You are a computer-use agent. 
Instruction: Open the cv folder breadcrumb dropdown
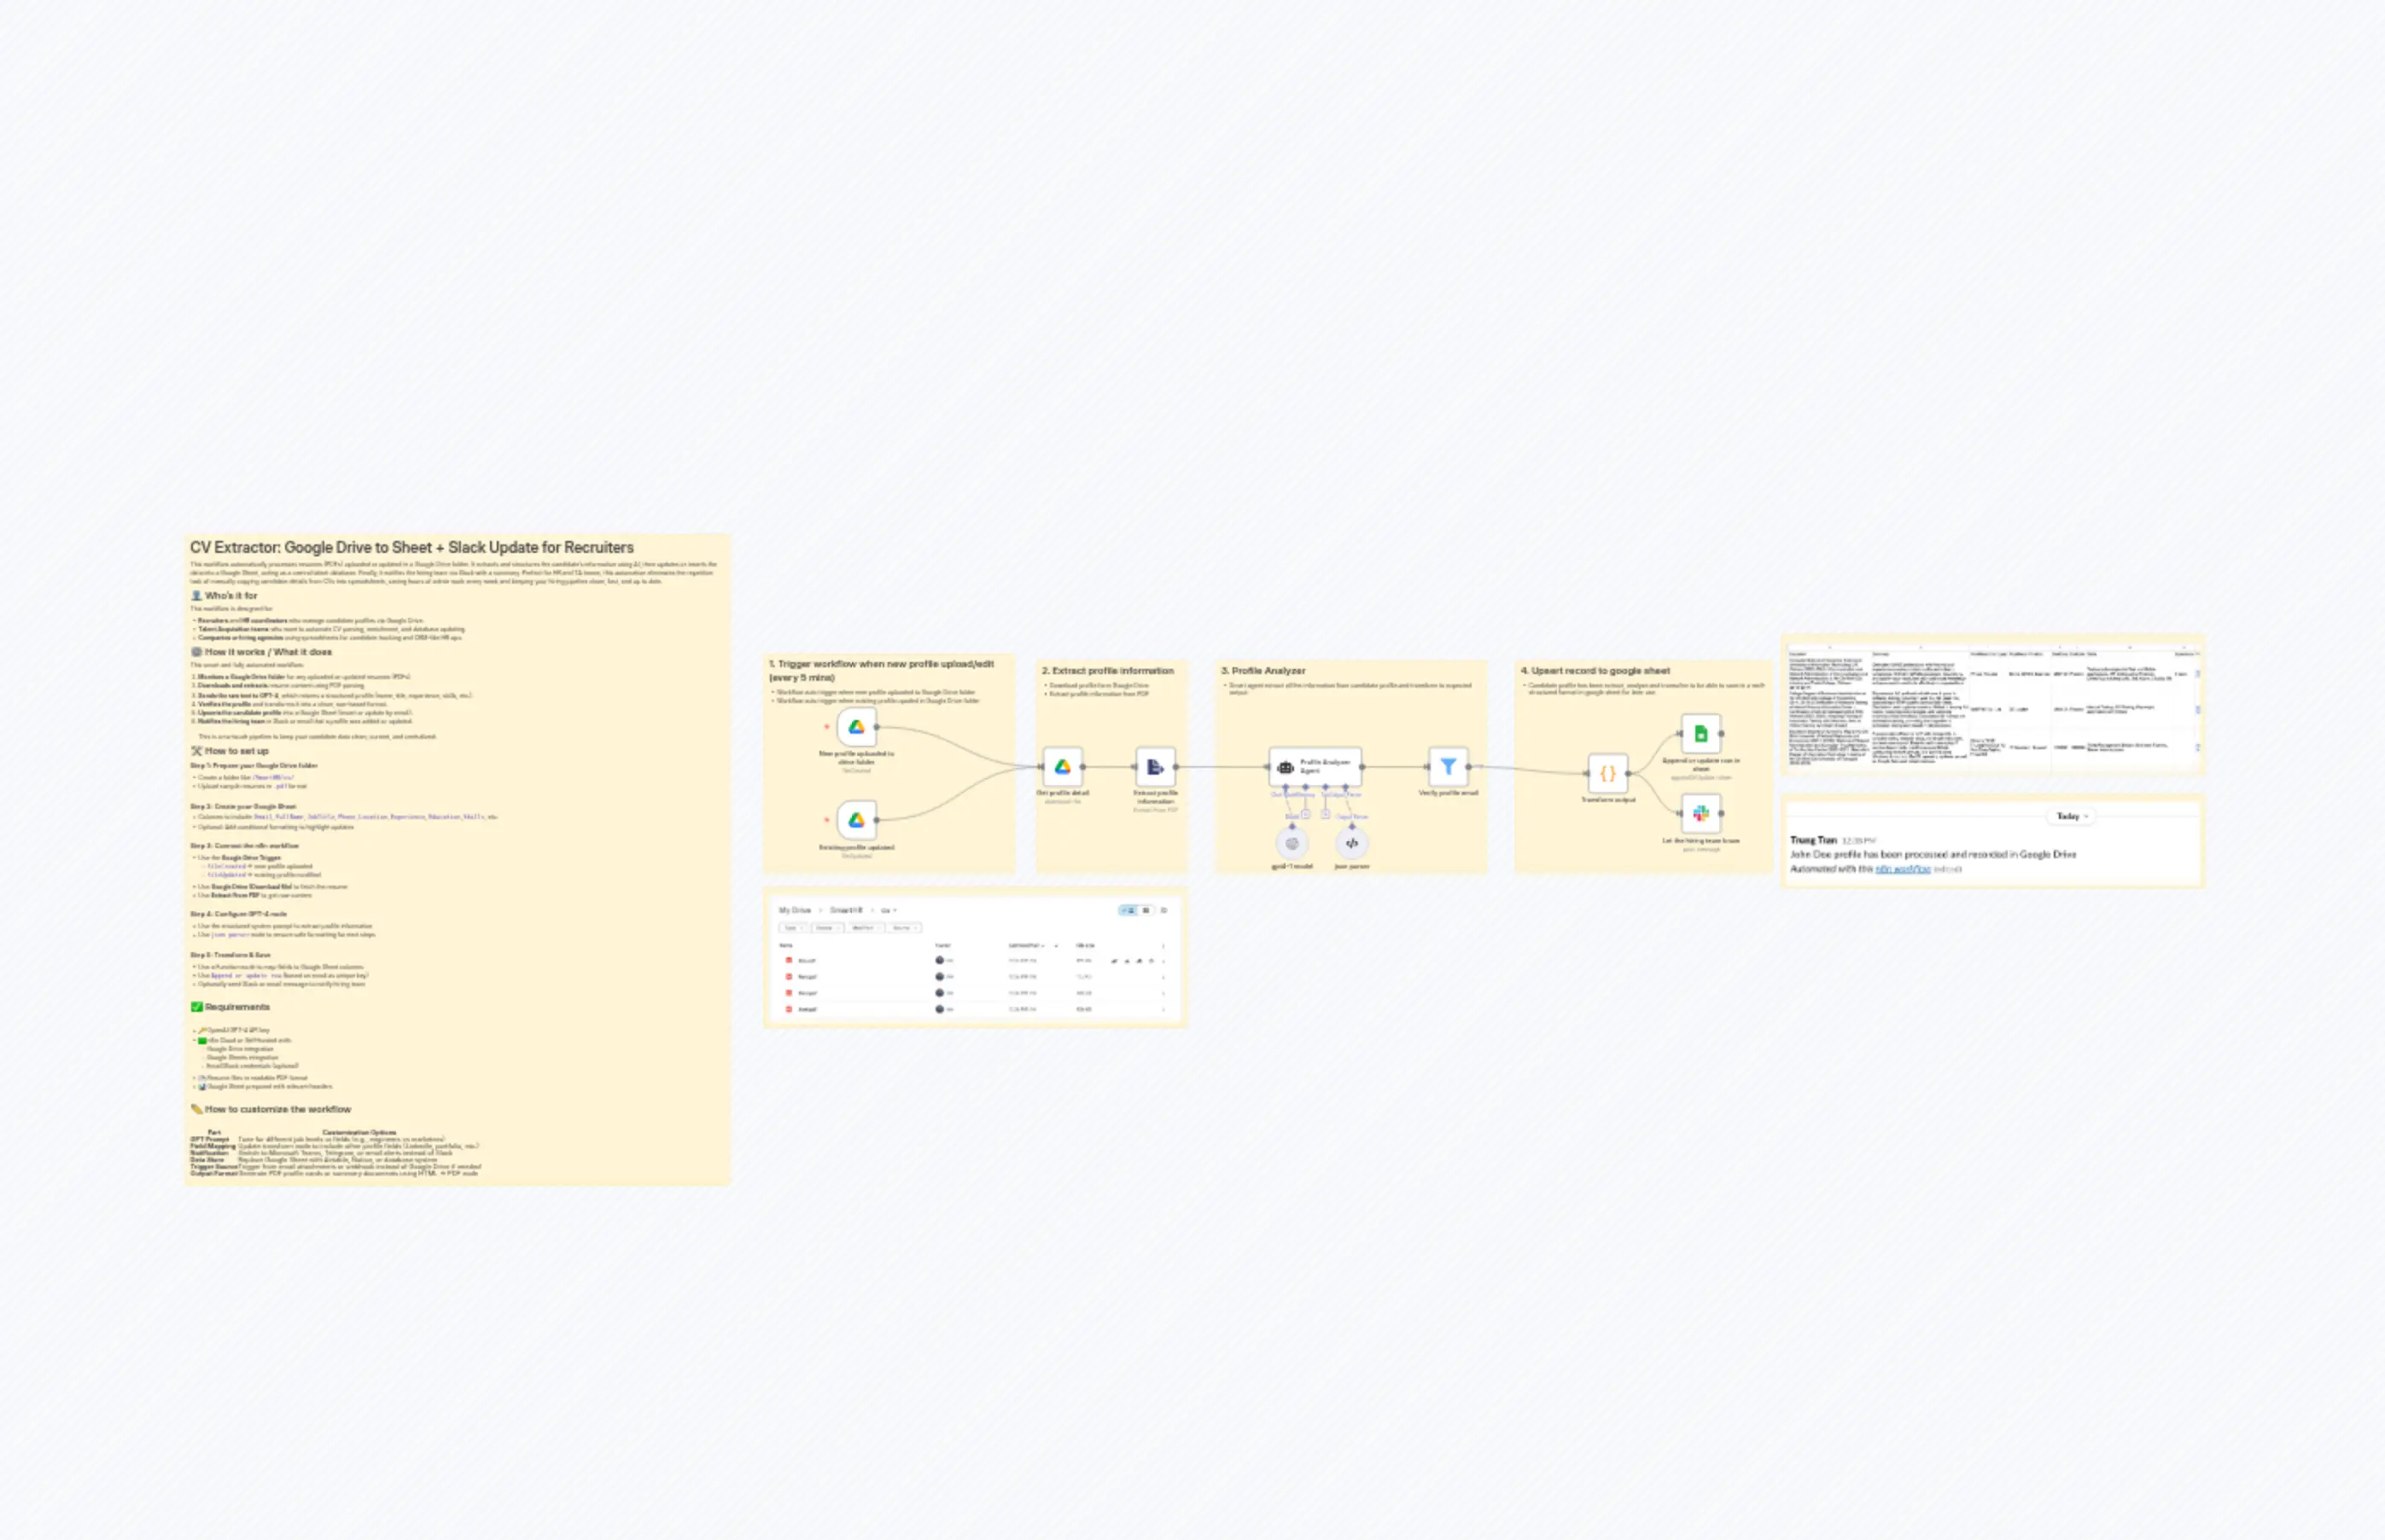point(889,910)
